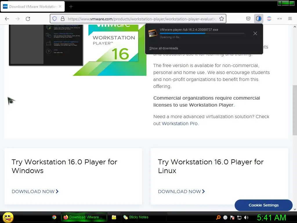Screen dimensions: 297x223
Task: Open the network tray icon
Action: tap(239, 217)
